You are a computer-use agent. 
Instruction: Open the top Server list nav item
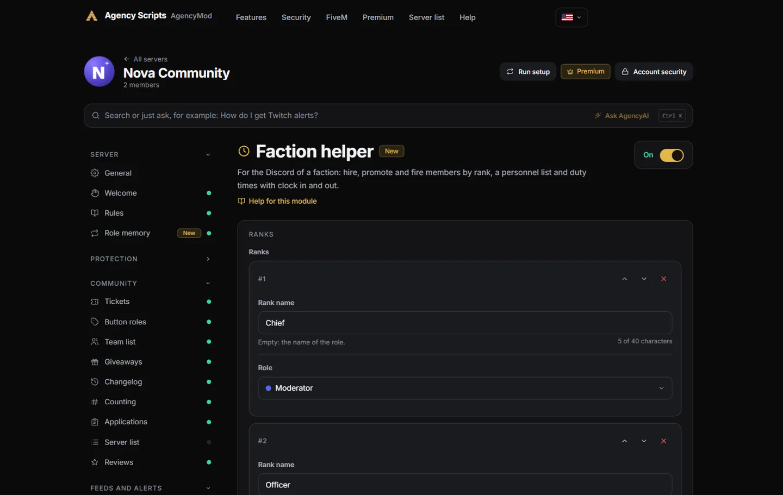pyautogui.click(x=426, y=17)
